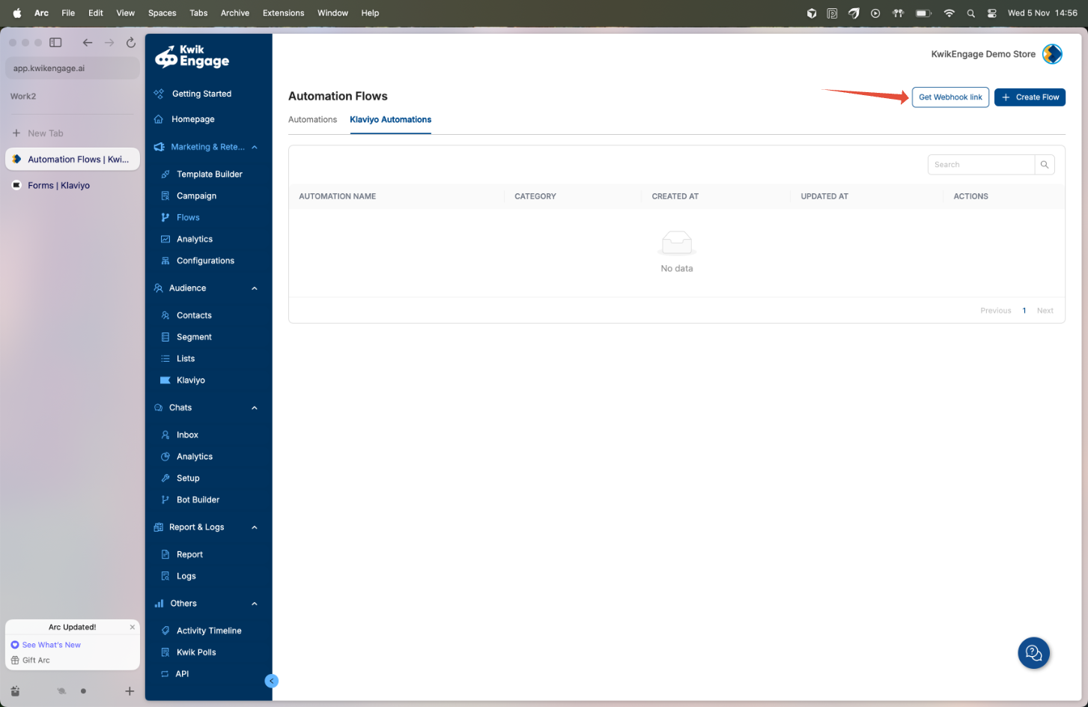Open macOS Spotlight search
The width and height of the screenshot is (1088, 707).
970,13
